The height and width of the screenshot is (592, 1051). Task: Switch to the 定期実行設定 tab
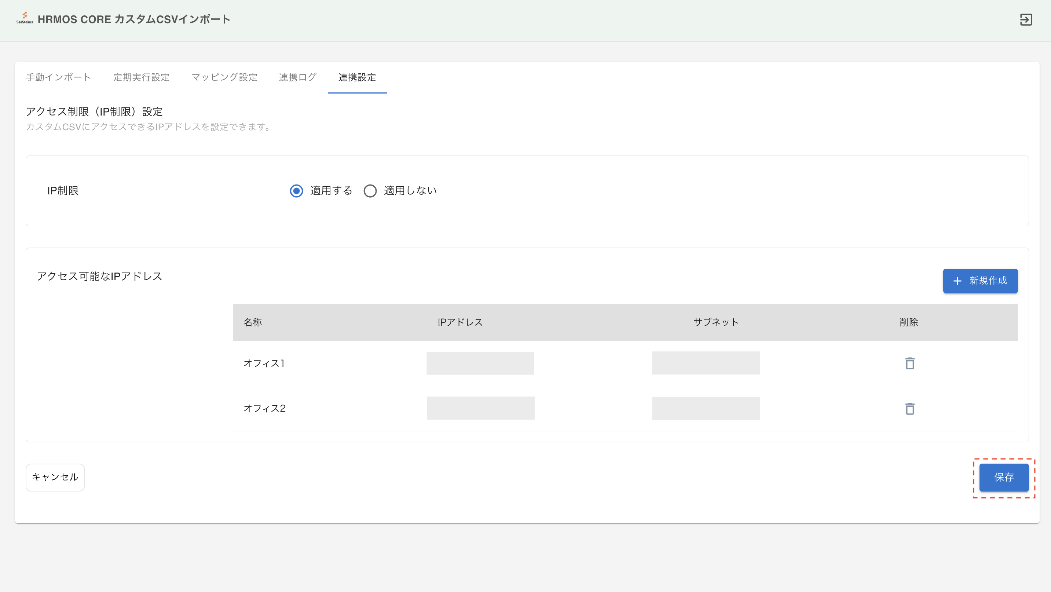[141, 77]
